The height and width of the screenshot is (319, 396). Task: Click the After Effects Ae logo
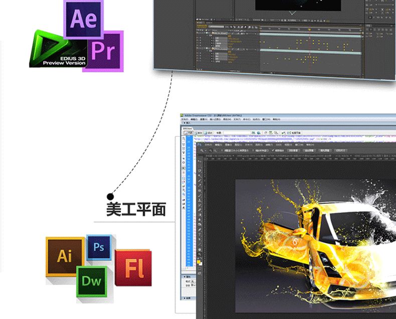[84, 19]
